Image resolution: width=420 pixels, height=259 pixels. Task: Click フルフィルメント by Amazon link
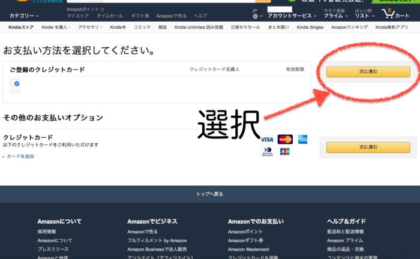point(157,240)
